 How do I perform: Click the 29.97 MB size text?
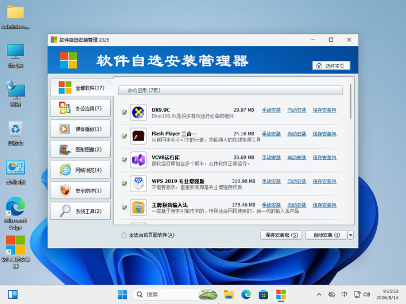click(243, 110)
